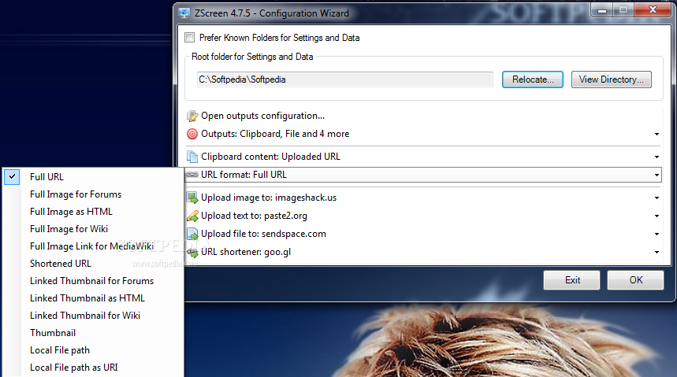Click the notepad icon beside Open outputs configuration
The image size is (677, 377).
point(192,116)
